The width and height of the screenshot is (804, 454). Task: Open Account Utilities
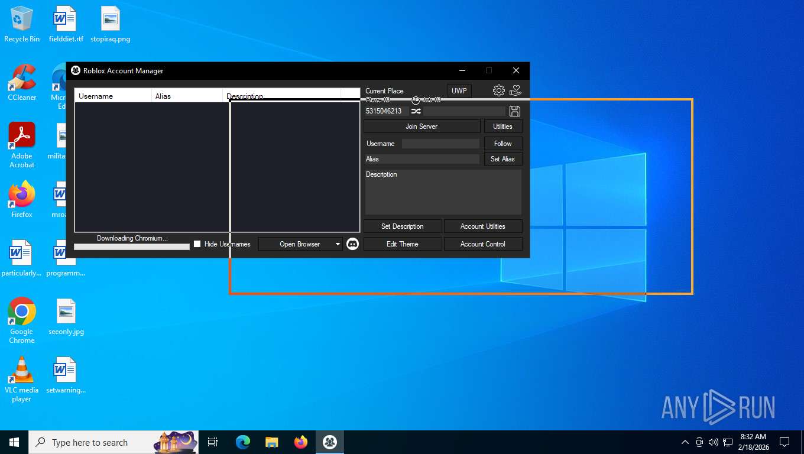[483, 226]
